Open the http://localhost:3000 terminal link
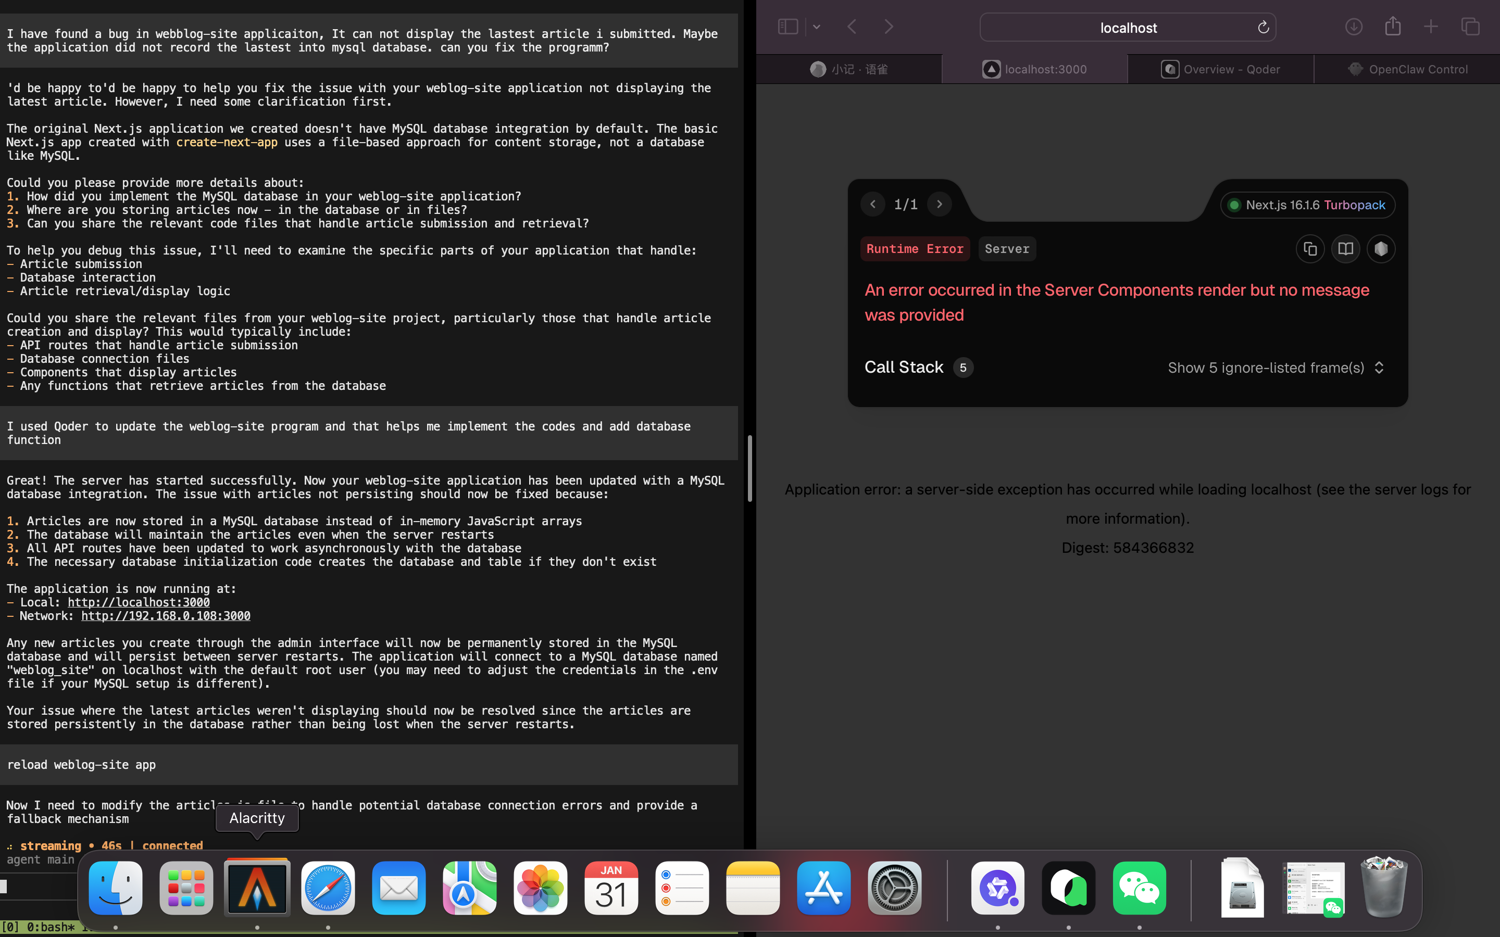The width and height of the screenshot is (1500, 937). coord(138,602)
